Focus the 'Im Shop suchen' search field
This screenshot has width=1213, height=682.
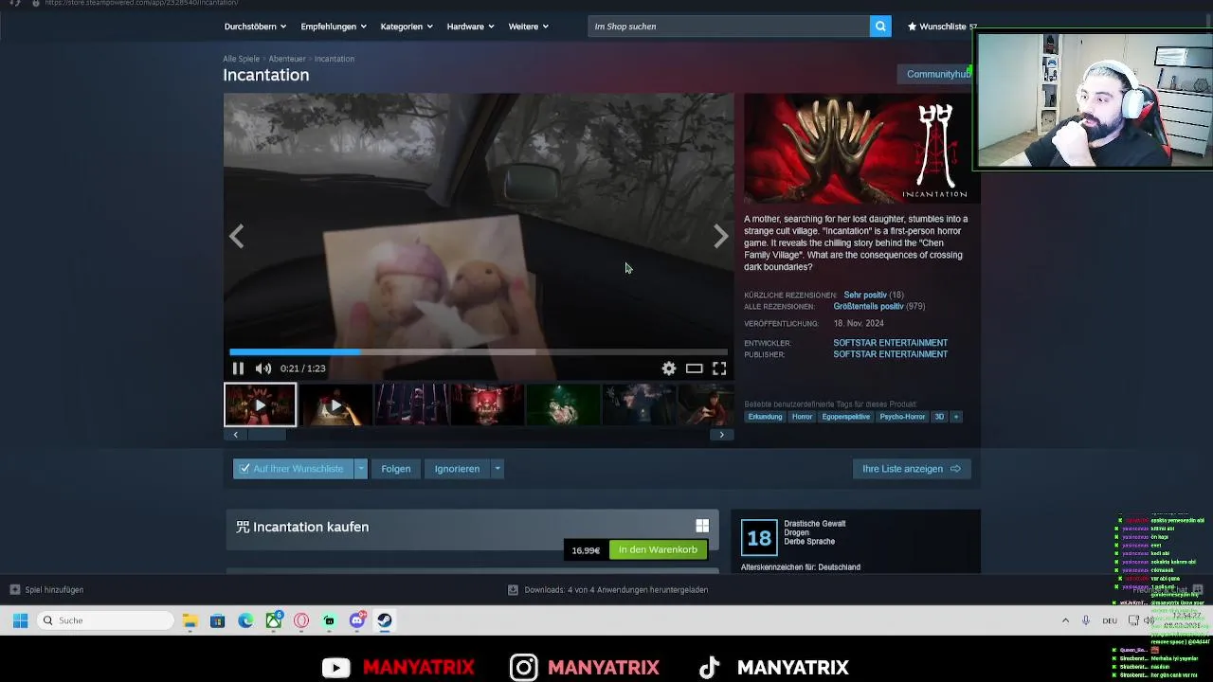click(x=729, y=27)
